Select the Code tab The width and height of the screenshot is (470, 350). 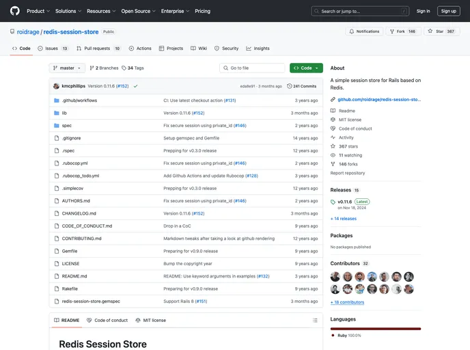click(x=21, y=49)
